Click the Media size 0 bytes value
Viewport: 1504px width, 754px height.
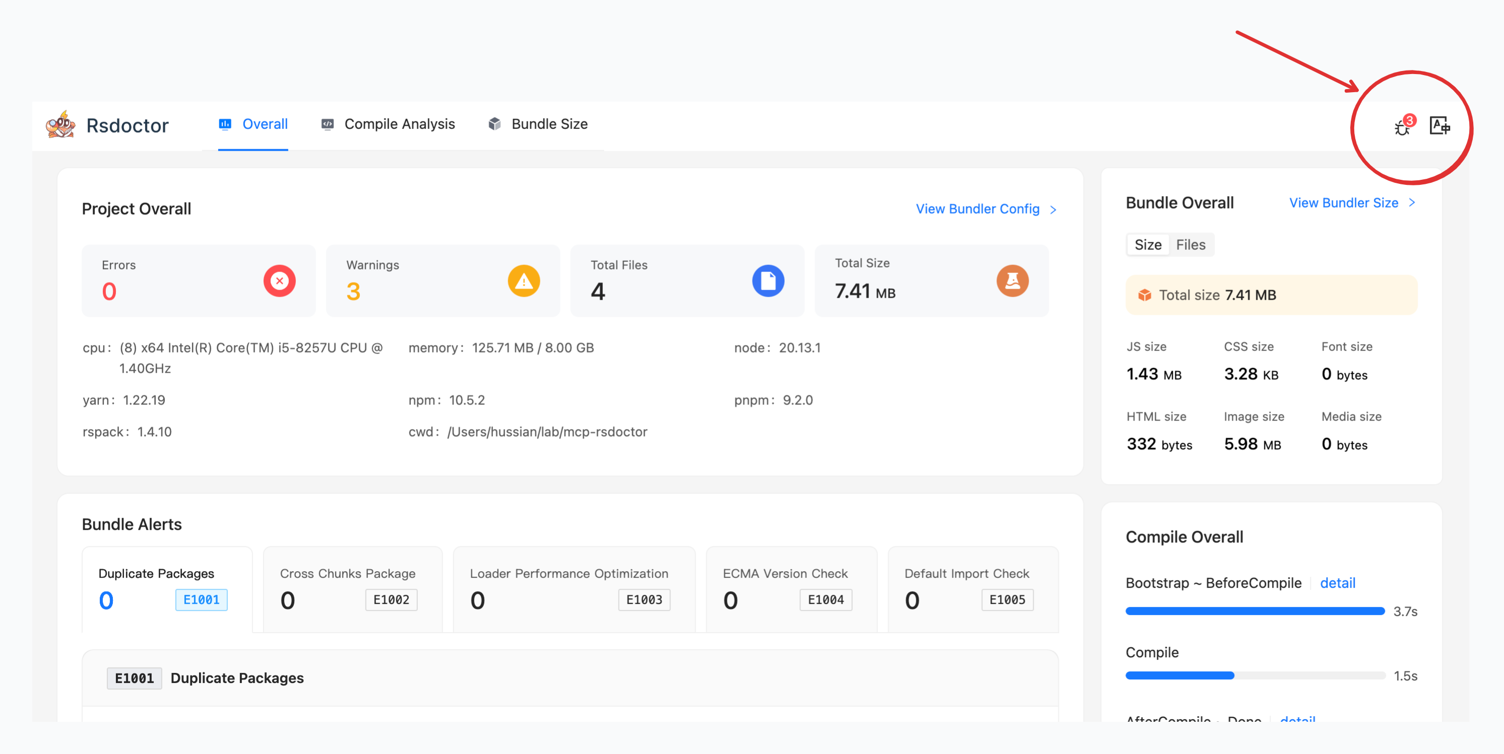pyautogui.click(x=1344, y=444)
